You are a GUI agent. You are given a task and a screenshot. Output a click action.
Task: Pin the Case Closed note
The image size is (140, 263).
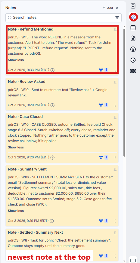[x=115, y=118]
